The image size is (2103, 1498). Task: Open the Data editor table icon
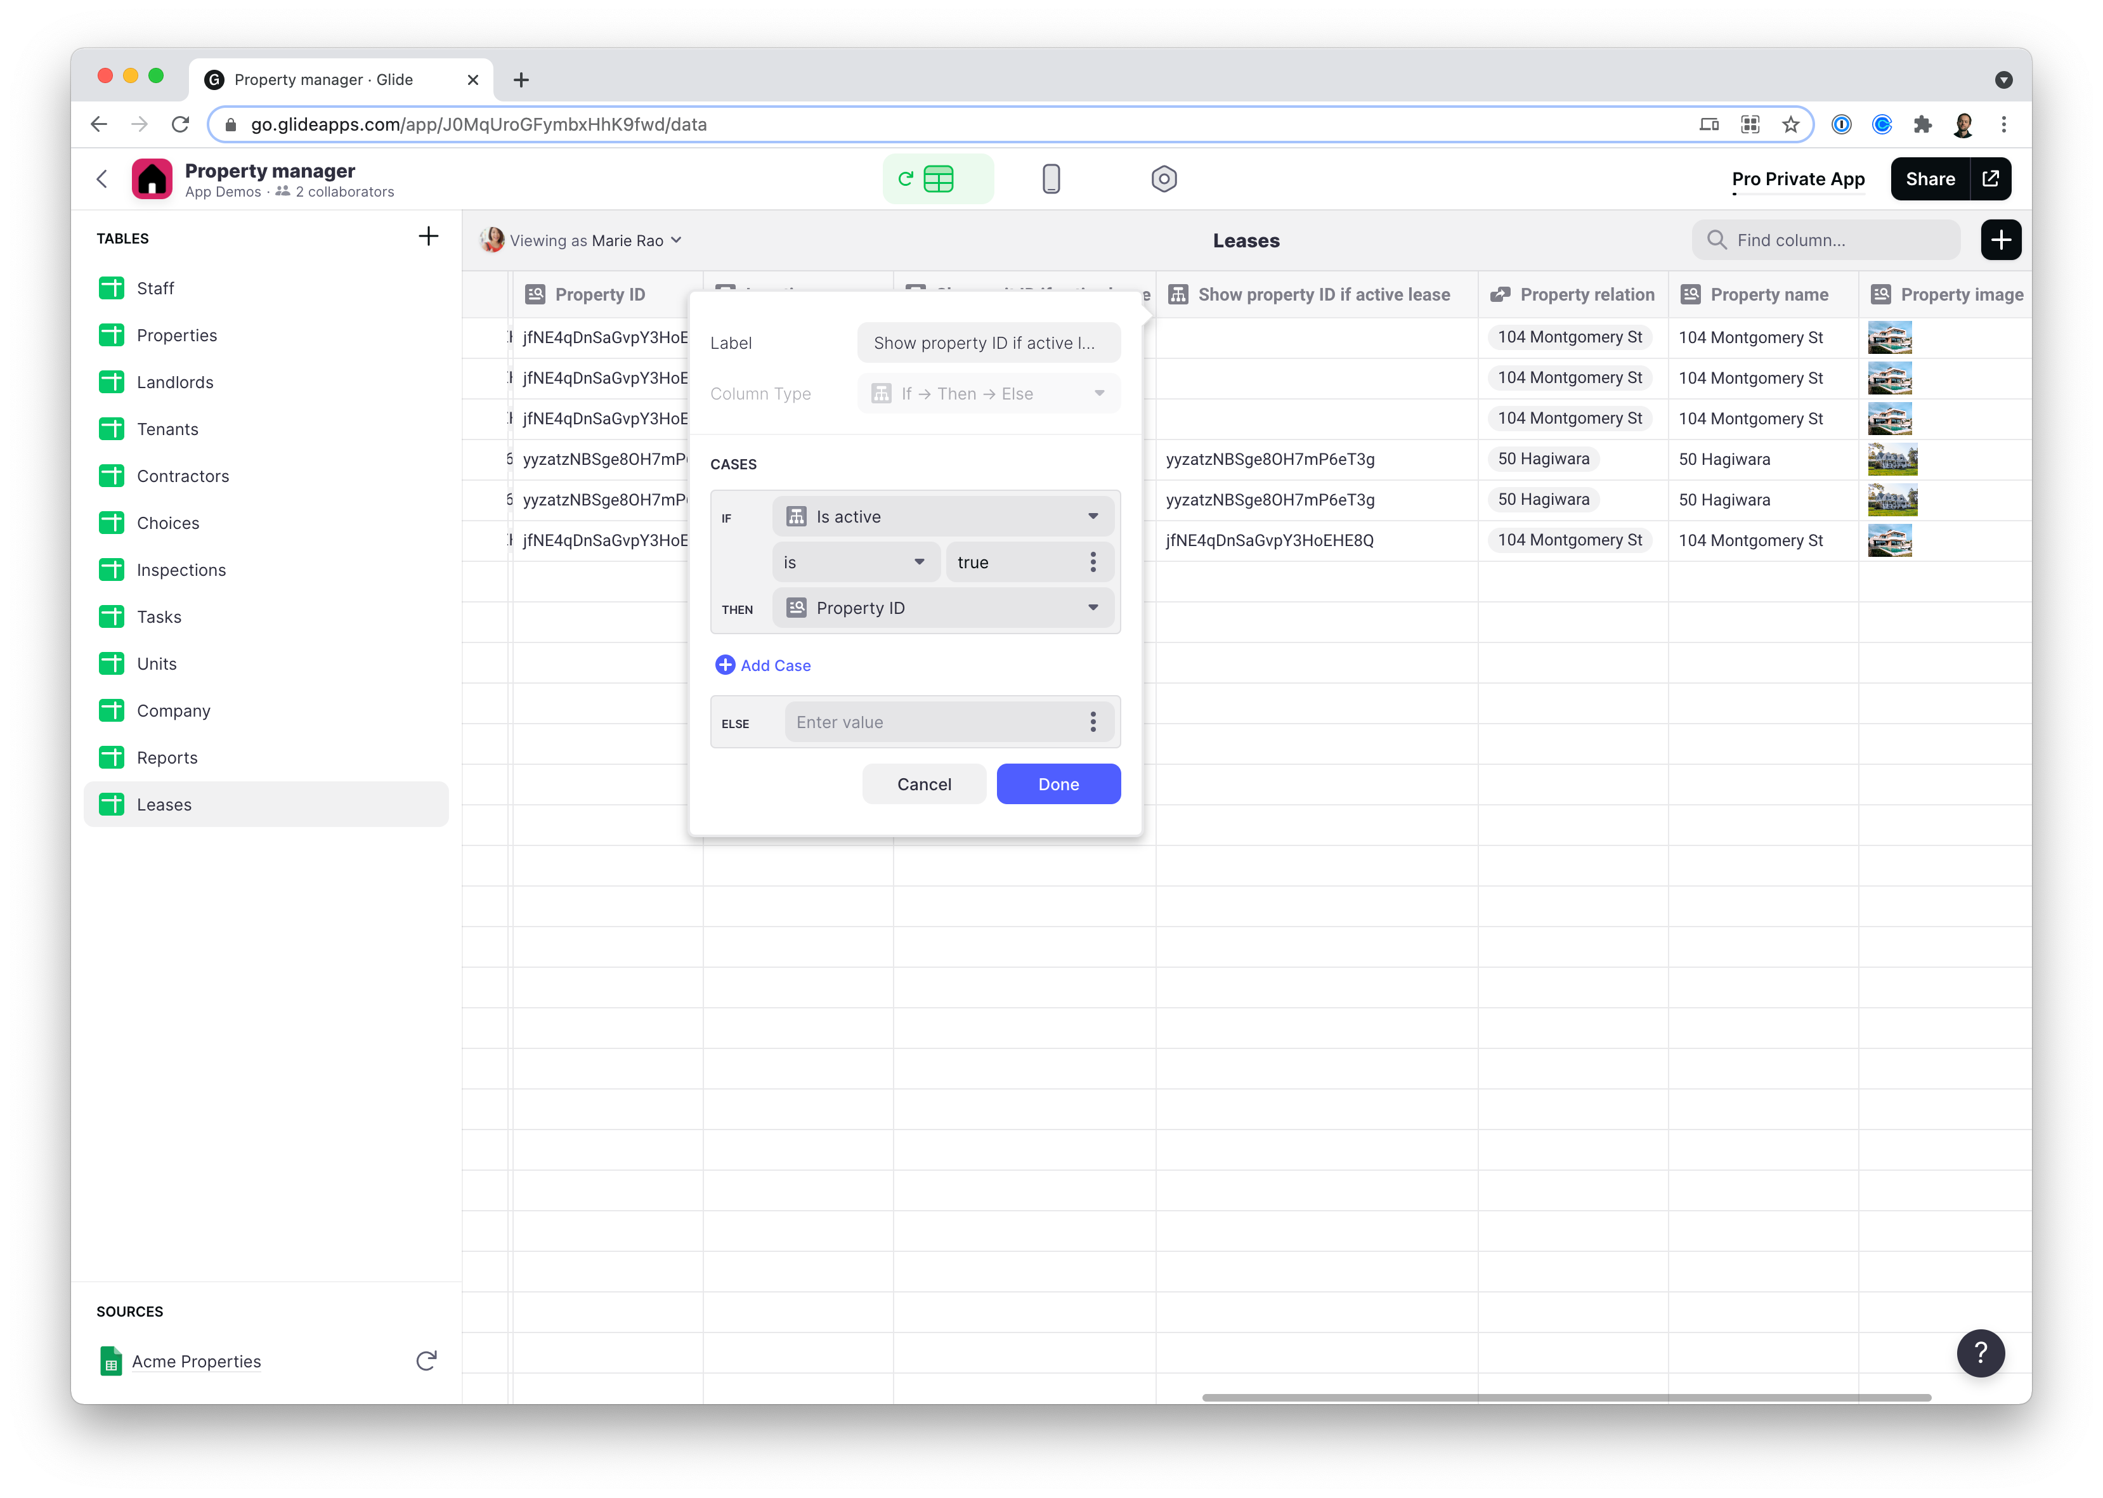point(938,179)
